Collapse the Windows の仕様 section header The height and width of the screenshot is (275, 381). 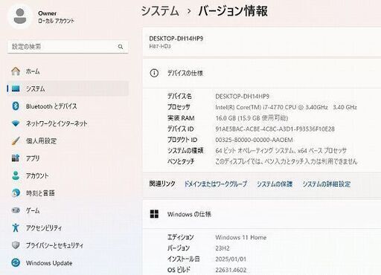click(262, 214)
